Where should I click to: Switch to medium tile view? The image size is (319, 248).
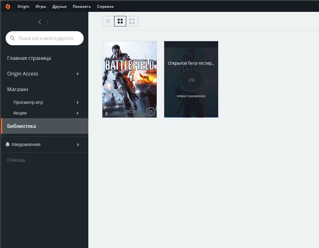point(120,21)
